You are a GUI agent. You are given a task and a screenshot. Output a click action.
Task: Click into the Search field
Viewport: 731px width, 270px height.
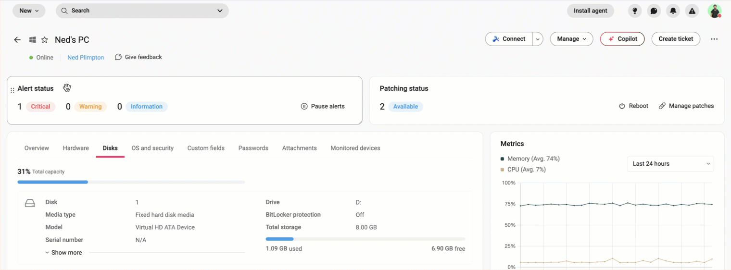point(142,11)
